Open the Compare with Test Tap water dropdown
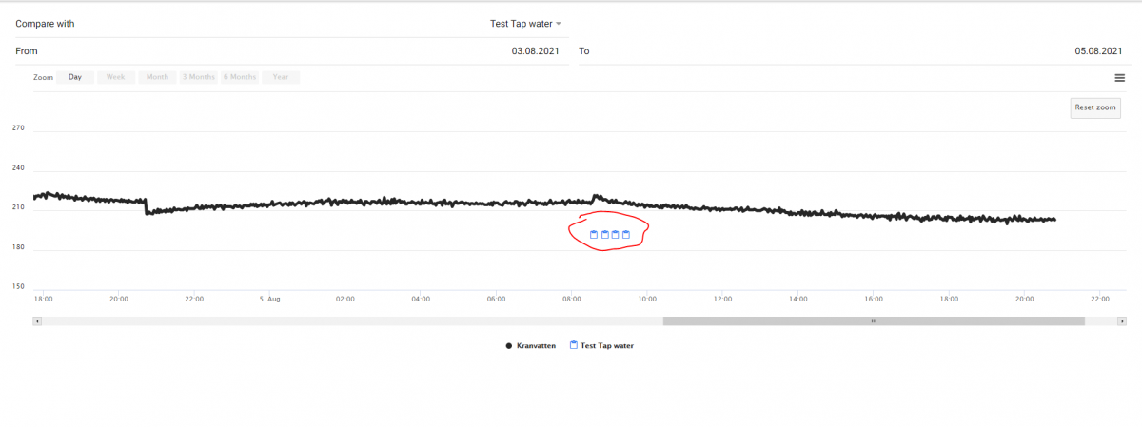Image resolution: width=1142 pixels, height=427 pixels. (x=525, y=23)
